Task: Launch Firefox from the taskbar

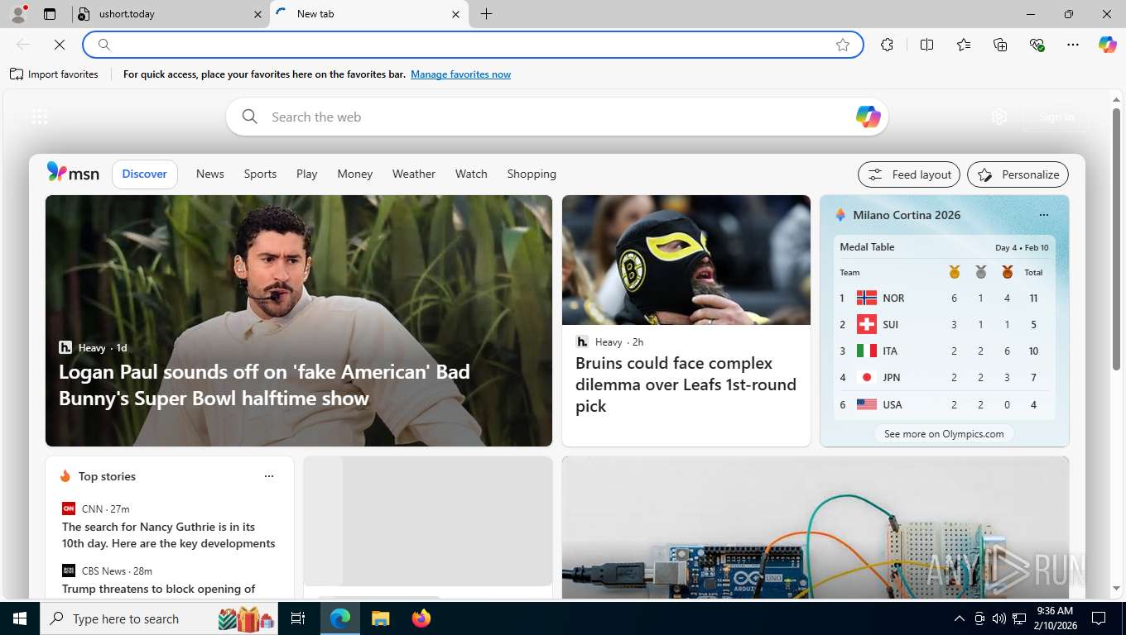Action: [x=421, y=618]
